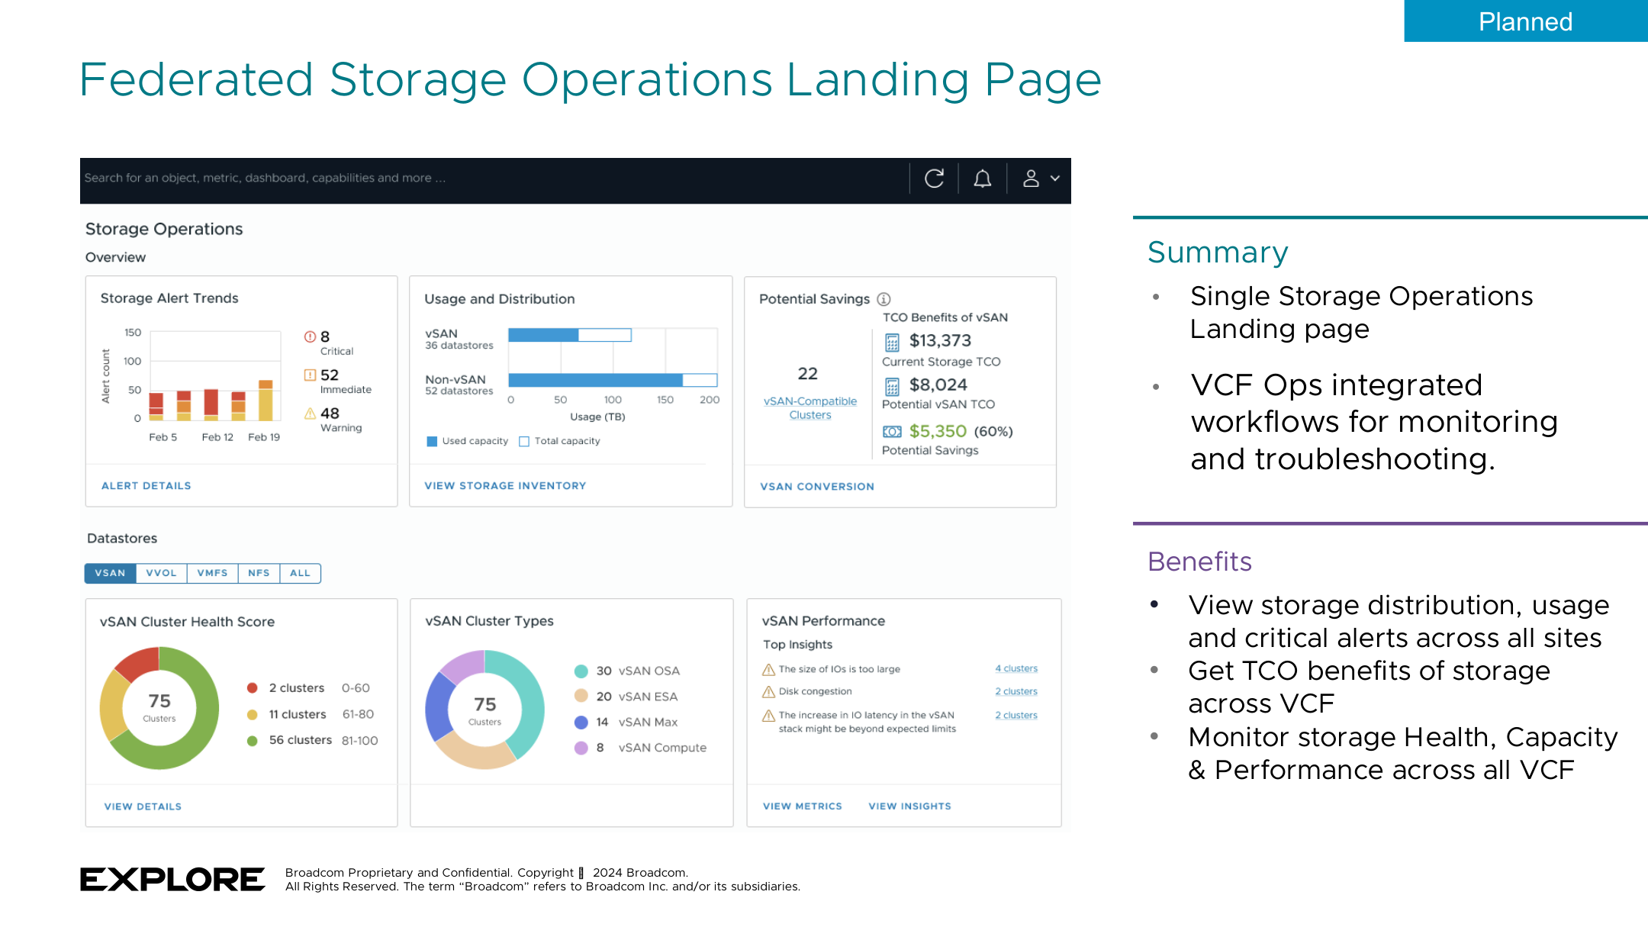Click teal vSAN OSA legend dot
The image size is (1648, 927).
coord(581,671)
